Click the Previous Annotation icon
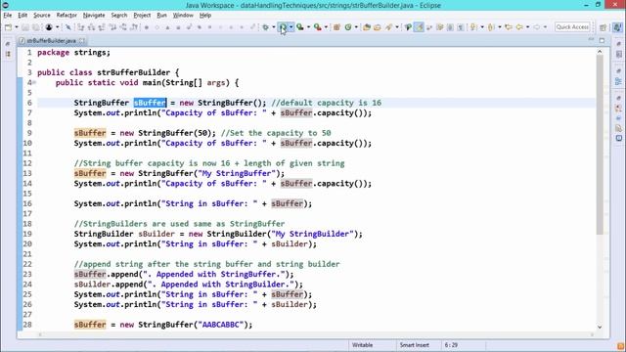The width and height of the screenshot is (626, 352). (x=491, y=27)
